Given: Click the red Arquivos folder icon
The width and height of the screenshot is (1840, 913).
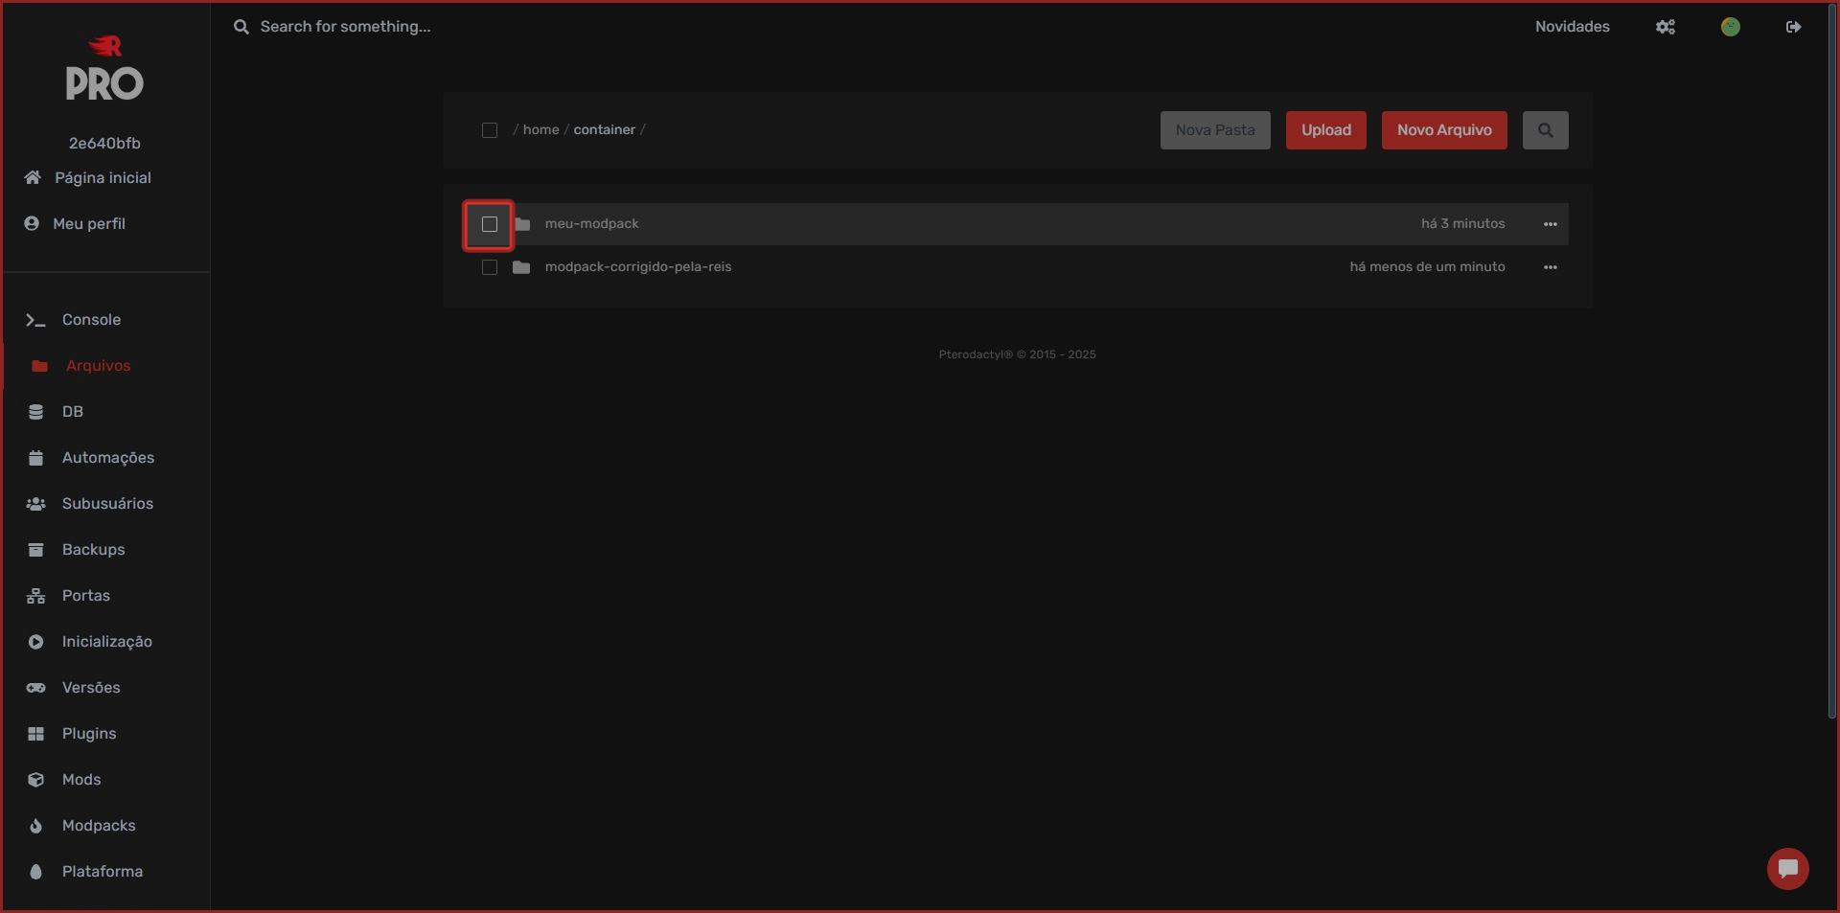Looking at the screenshot, I should pos(39,366).
